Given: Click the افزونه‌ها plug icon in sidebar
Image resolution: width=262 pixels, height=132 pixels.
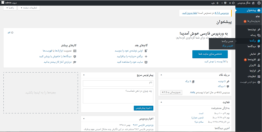Looking at the screenshot, I should tap(259, 60).
